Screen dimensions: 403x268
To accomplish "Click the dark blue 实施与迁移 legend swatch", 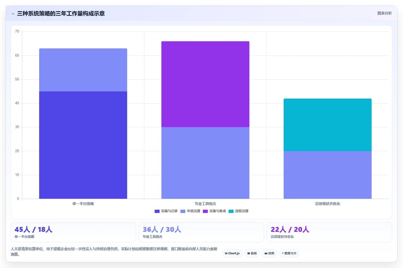I will 157,211.
